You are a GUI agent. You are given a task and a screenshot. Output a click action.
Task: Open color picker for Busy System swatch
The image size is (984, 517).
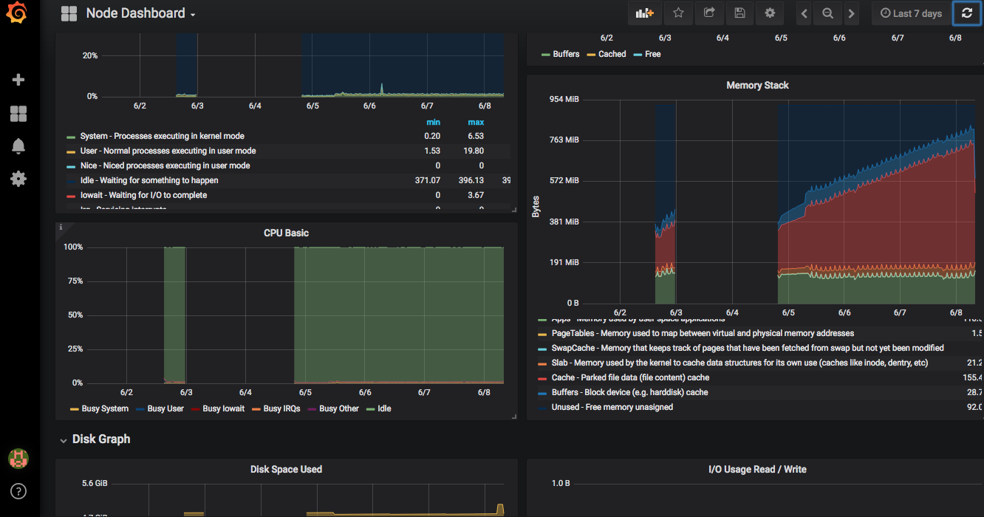(x=74, y=408)
